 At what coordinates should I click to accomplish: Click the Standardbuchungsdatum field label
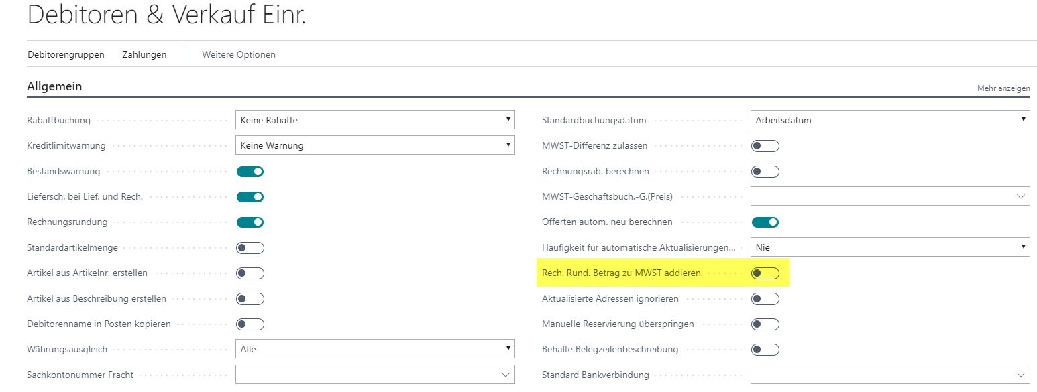coord(594,121)
